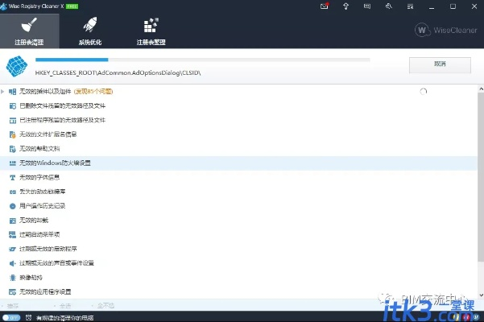484x322 pixels.
Task: Select the invalid font information icon
Action: pyautogui.click(x=12, y=177)
